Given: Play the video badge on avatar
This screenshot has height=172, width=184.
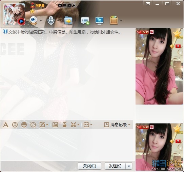Looking at the screenshot, I should coord(21,22).
